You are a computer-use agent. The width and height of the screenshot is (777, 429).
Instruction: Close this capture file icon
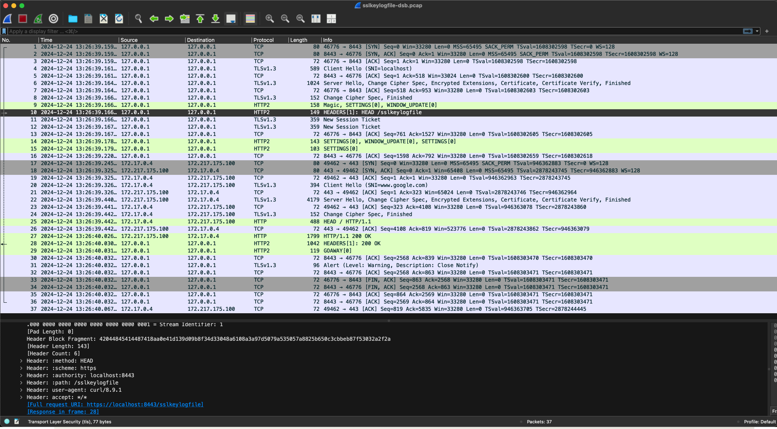pyautogui.click(x=104, y=19)
